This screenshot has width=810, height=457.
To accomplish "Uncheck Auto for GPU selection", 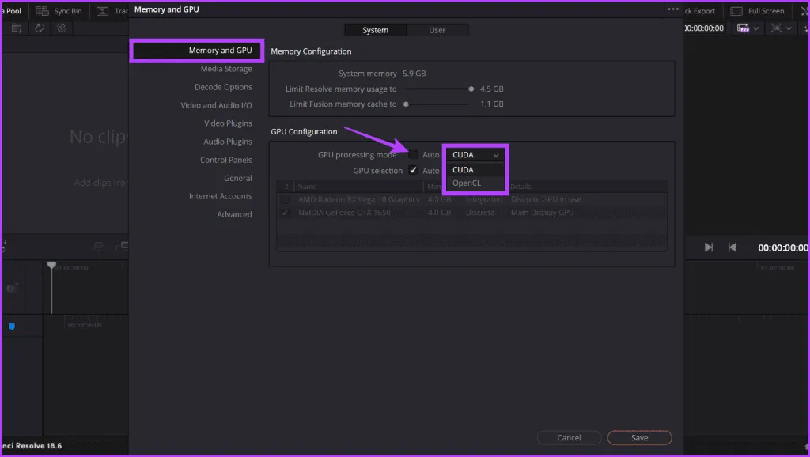I will click(413, 170).
